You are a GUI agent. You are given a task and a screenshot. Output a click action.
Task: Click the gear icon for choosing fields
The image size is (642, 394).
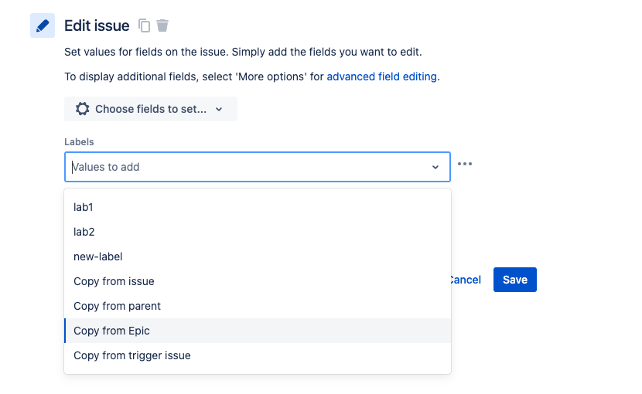click(82, 109)
